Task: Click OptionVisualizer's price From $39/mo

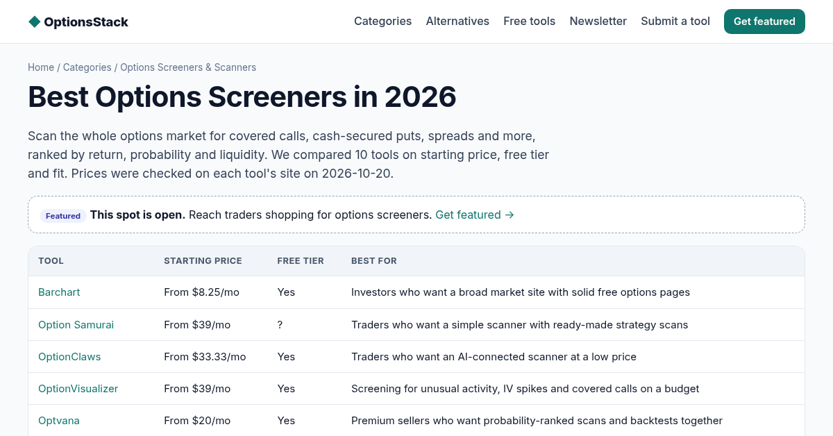Action: click(x=197, y=389)
